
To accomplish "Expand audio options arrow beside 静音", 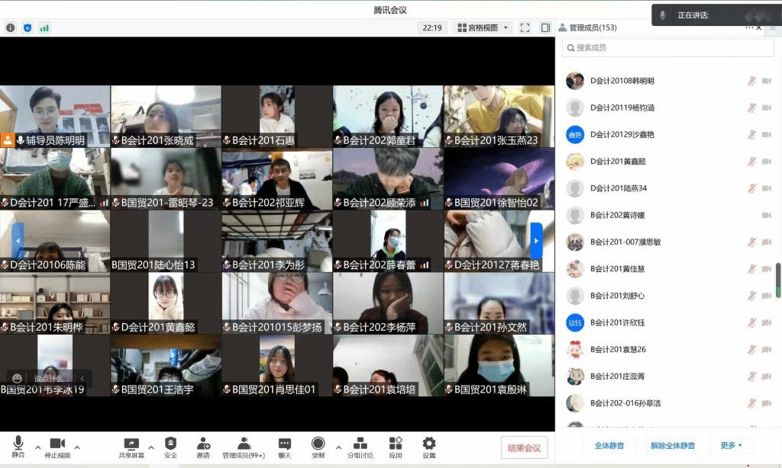I will [34, 447].
